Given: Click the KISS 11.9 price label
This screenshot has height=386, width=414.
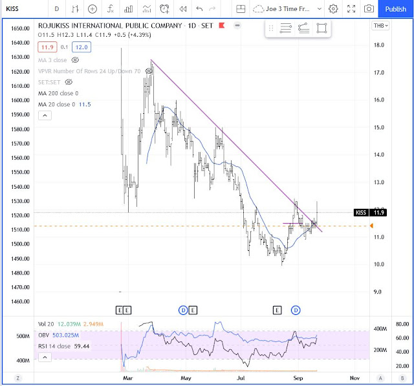Looking at the screenshot, I should [x=370, y=213].
